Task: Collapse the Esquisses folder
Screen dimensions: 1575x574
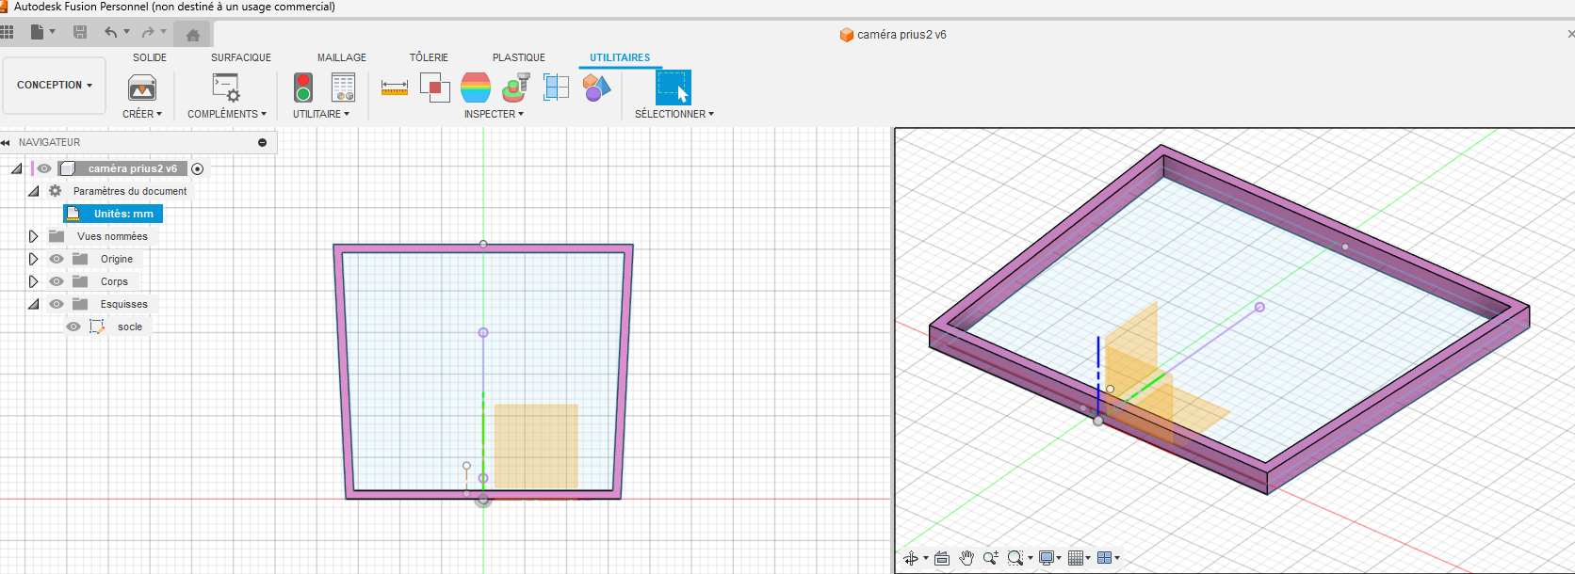Action: [x=33, y=304]
